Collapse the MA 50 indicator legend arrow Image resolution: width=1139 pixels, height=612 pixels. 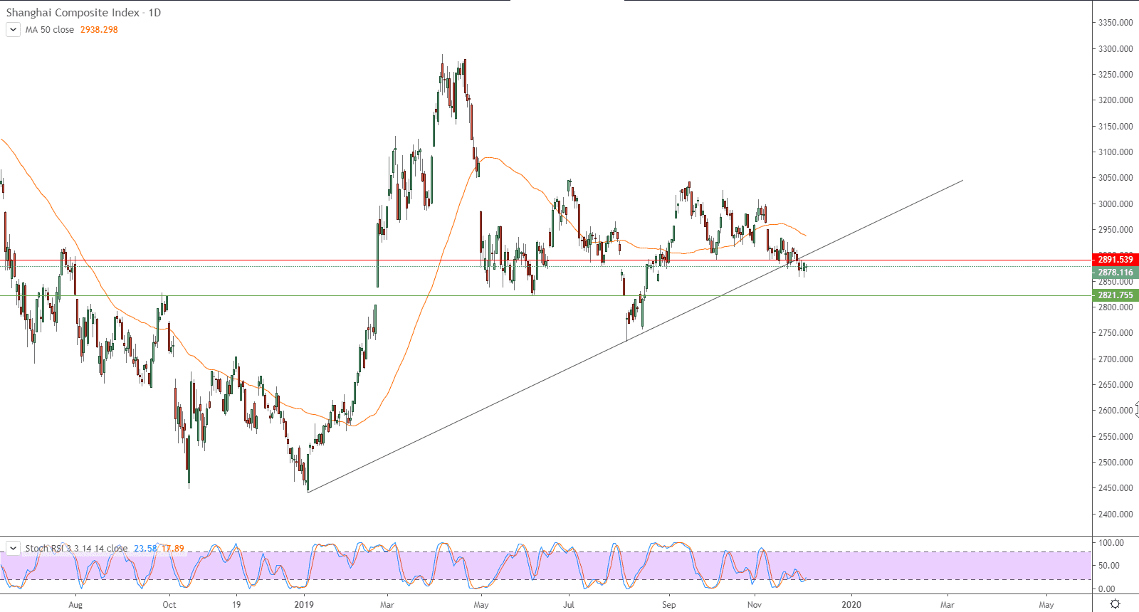pos(13,30)
